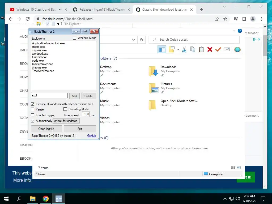Click the Explorer address bar refresh icon

click(x=142, y=40)
